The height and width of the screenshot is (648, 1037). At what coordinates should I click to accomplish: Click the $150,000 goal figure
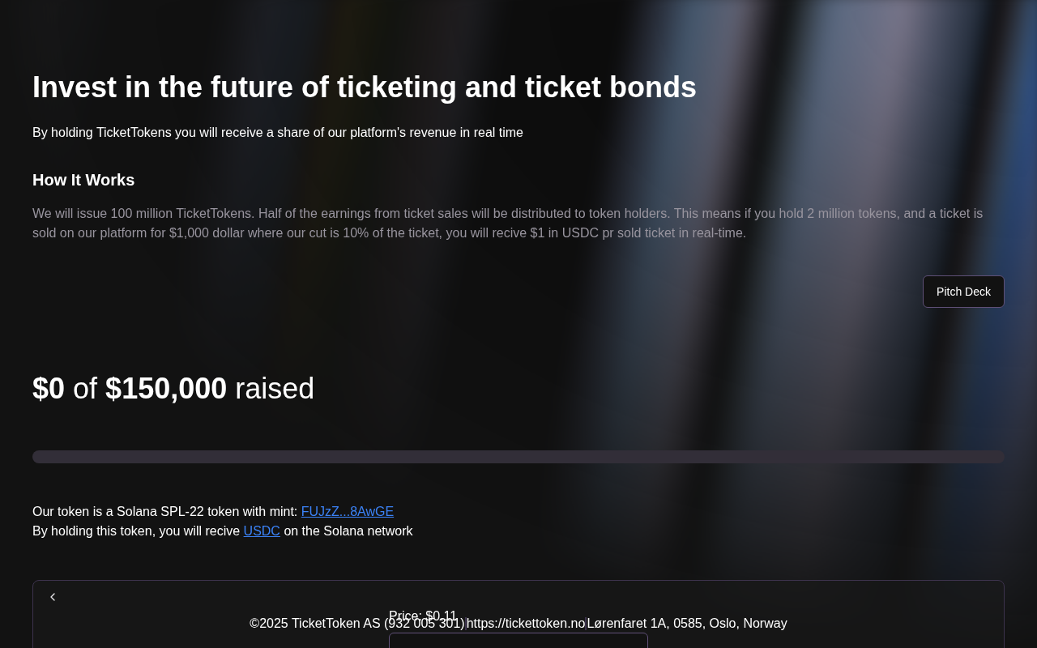[x=166, y=389]
